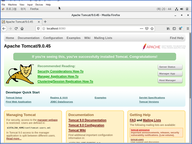Screen dimensions: 192x144
Task: Open Examples in Tomcat nav bar
Action: [73, 38]
